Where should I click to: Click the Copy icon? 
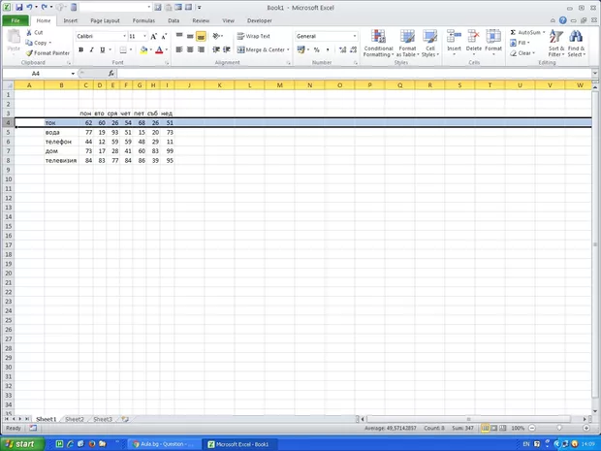[29, 43]
